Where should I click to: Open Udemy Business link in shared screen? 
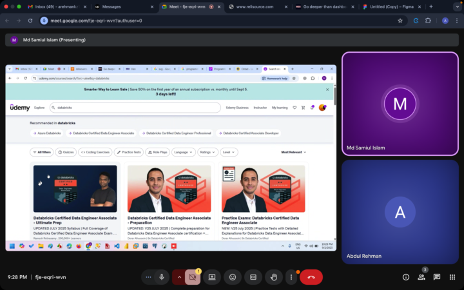pyautogui.click(x=237, y=108)
